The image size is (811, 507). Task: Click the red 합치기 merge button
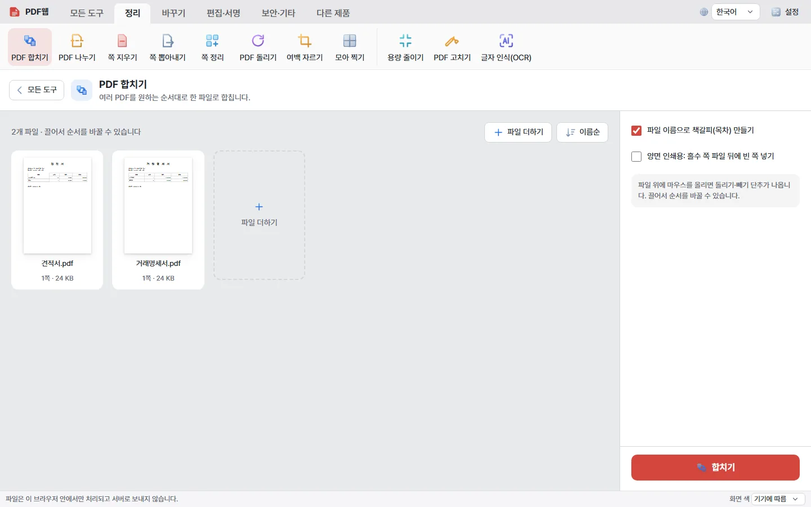(x=715, y=468)
